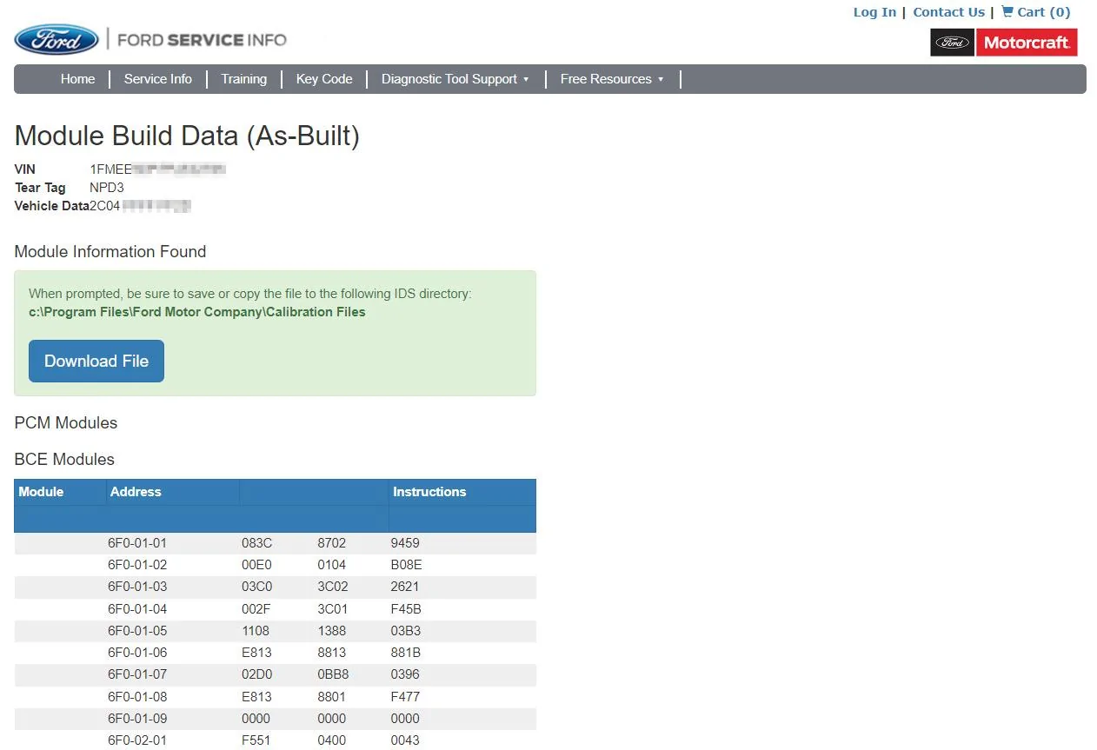
Task: Click value F551
Action: pyautogui.click(x=256, y=740)
